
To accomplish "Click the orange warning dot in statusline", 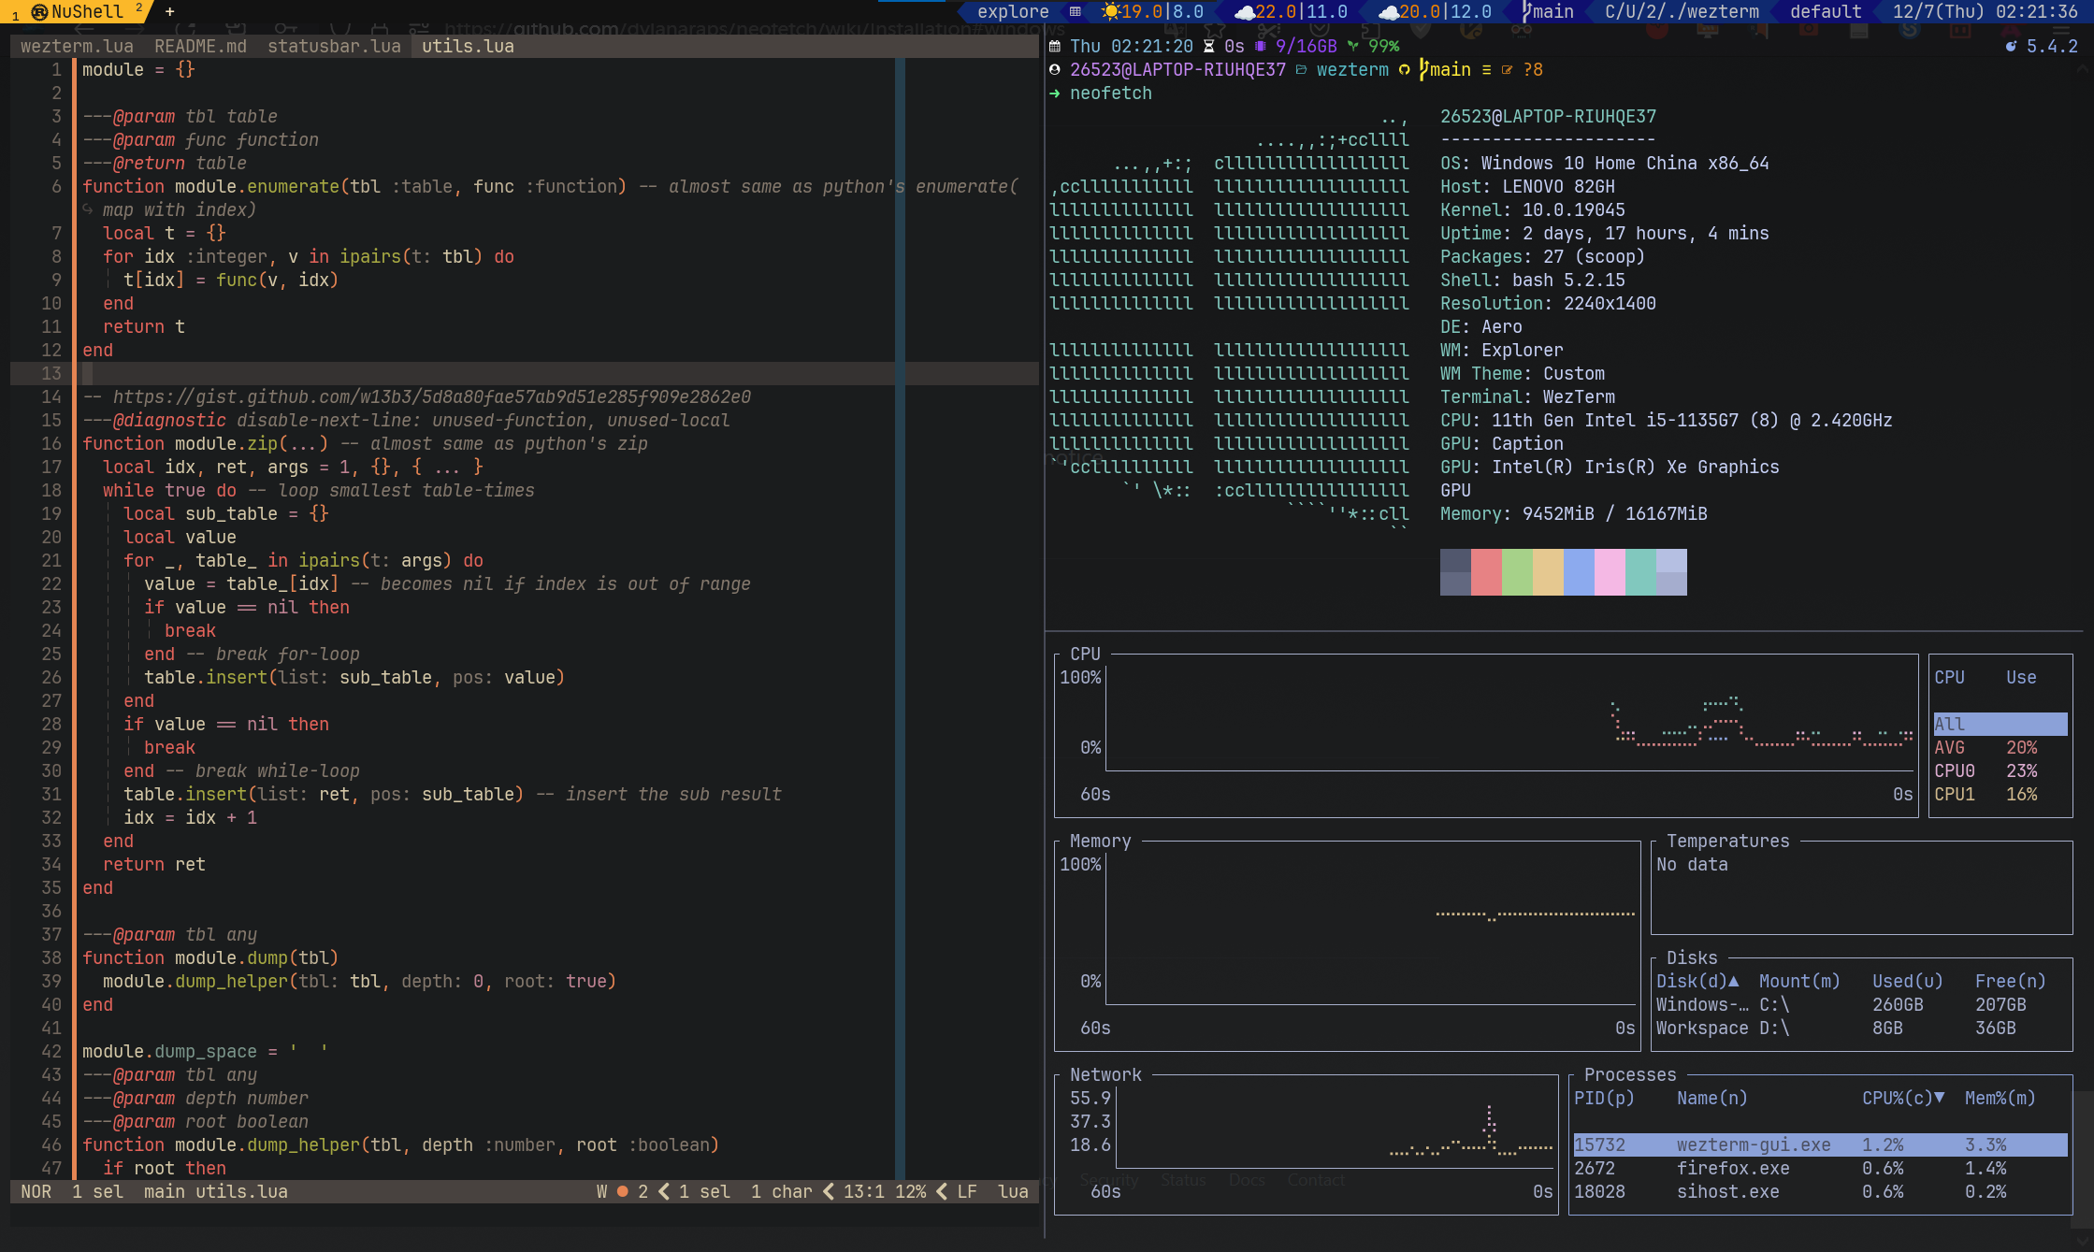I will (x=622, y=1191).
